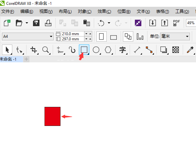Image resolution: width=196 pixels, height=155 pixels.
Task: Click the Copy icon
Action: tap(75, 23)
